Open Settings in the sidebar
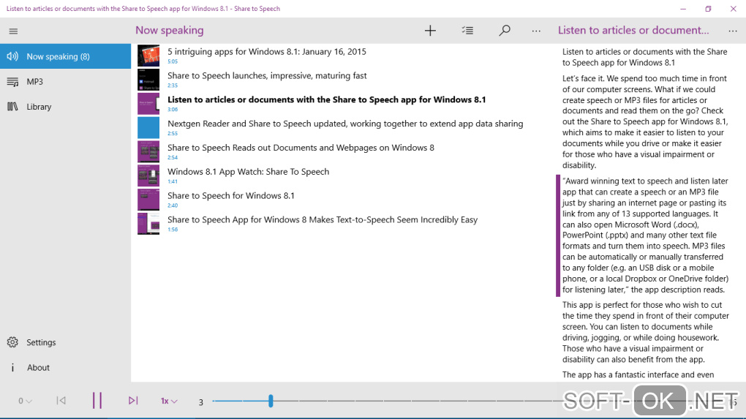This screenshot has width=746, height=419. [65, 342]
